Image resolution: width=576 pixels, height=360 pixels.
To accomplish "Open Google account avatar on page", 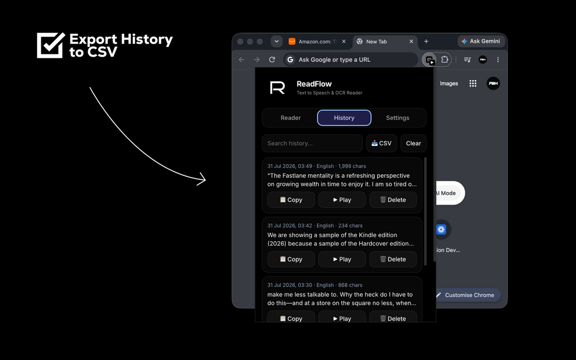I will coord(493,83).
